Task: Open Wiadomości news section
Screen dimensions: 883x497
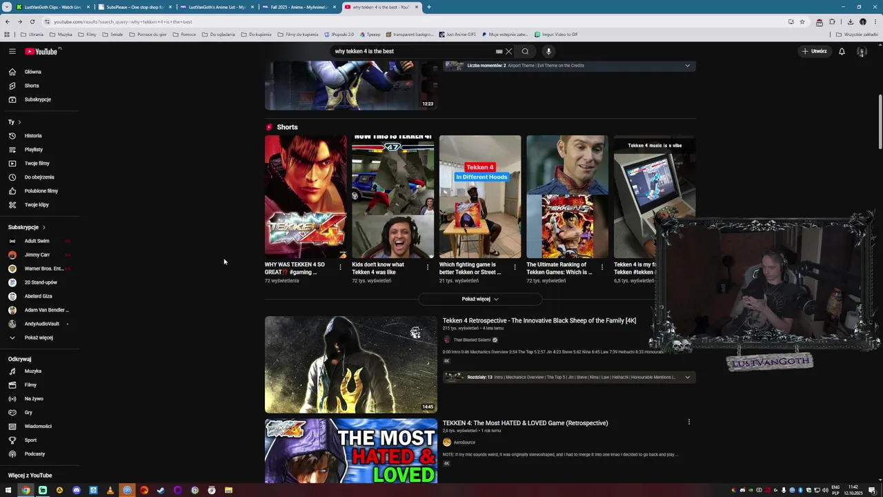Action: click(38, 427)
